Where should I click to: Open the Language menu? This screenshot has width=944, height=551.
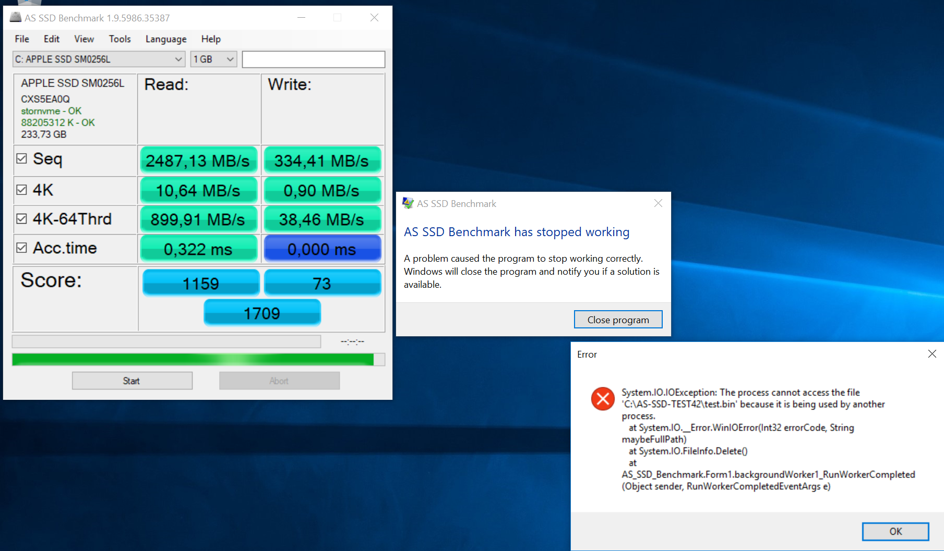pyautogui.click(x=166, y=39)
